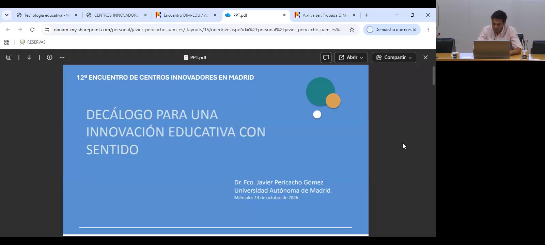Go back to the previous page

[8, 30]
